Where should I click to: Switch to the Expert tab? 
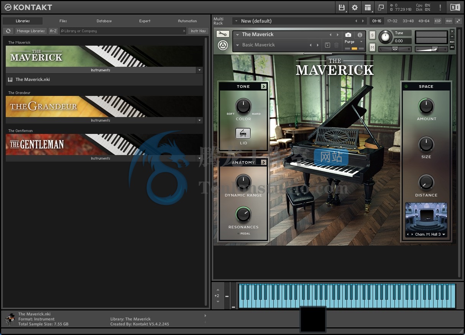(x=145, y=21)
